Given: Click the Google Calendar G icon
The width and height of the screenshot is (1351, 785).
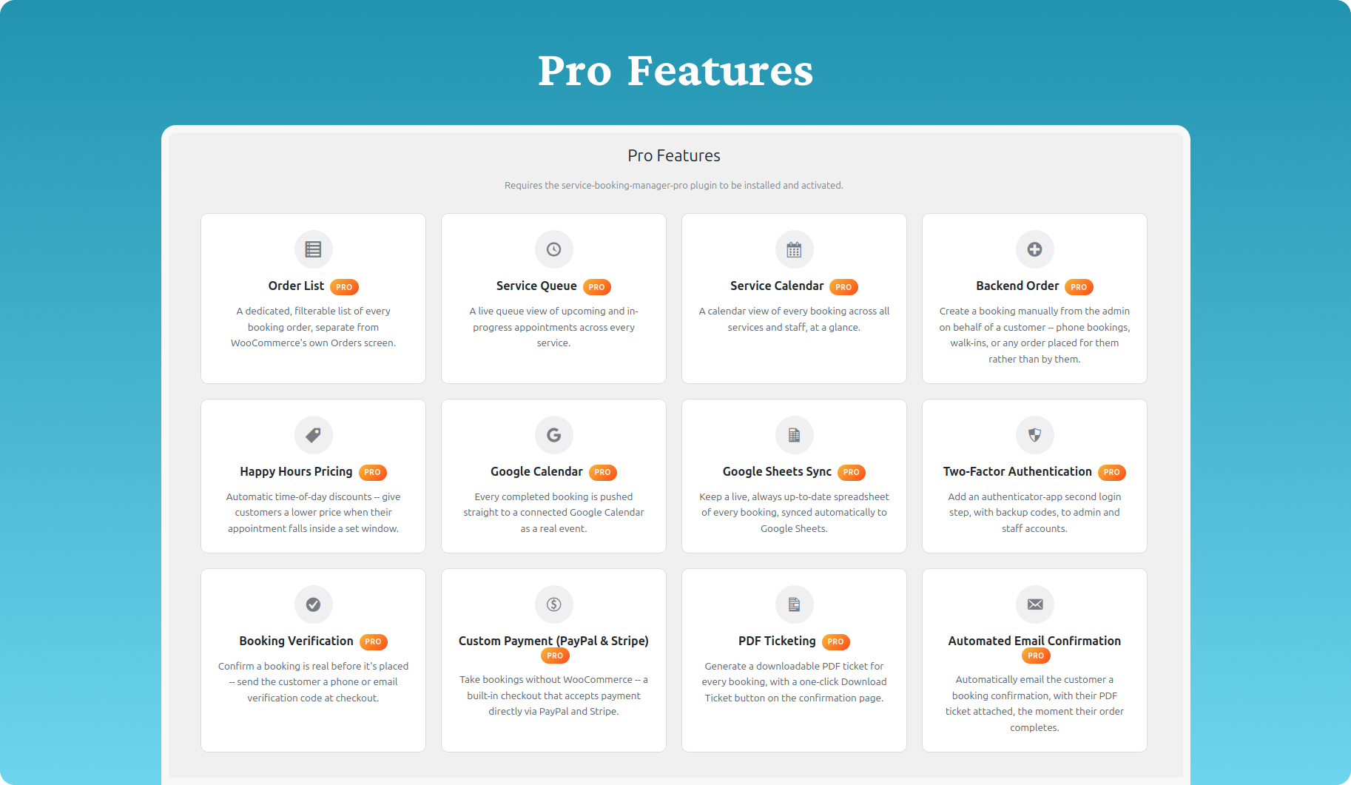Looking at the screenshot, I should (x=553, y=435).
